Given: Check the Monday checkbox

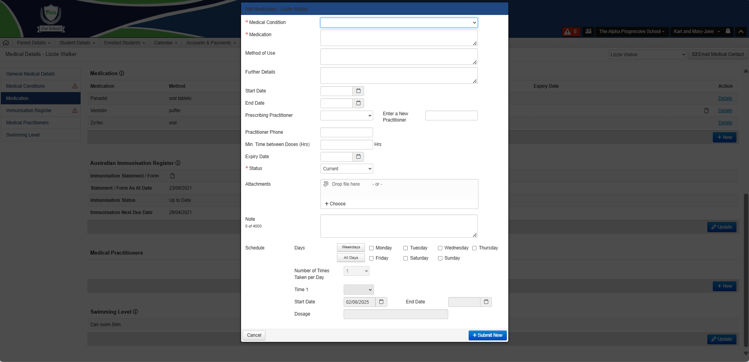Looking at the screenshot, I should pyautogui.click(x=371, y=248).
